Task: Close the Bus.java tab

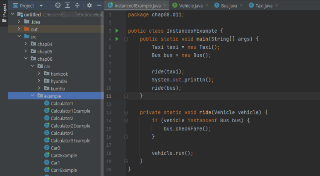Action: pyautogui.click(x=241, y=5)
